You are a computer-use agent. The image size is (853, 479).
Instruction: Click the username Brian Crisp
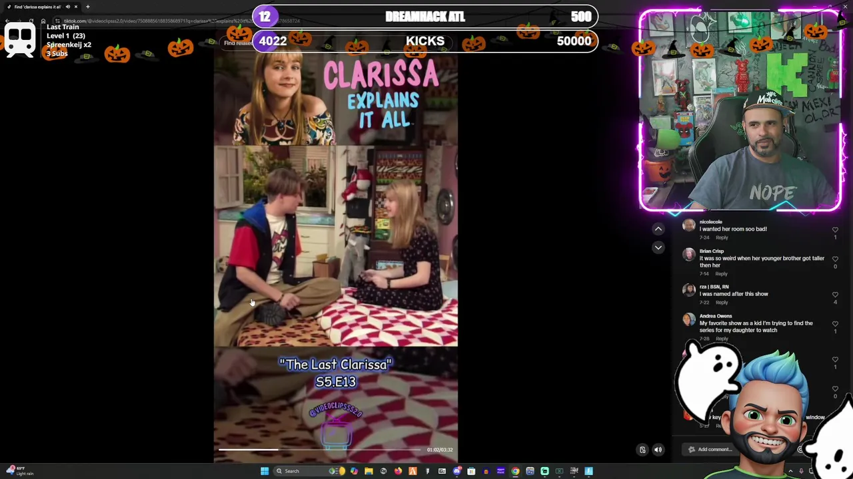(712, 251)
